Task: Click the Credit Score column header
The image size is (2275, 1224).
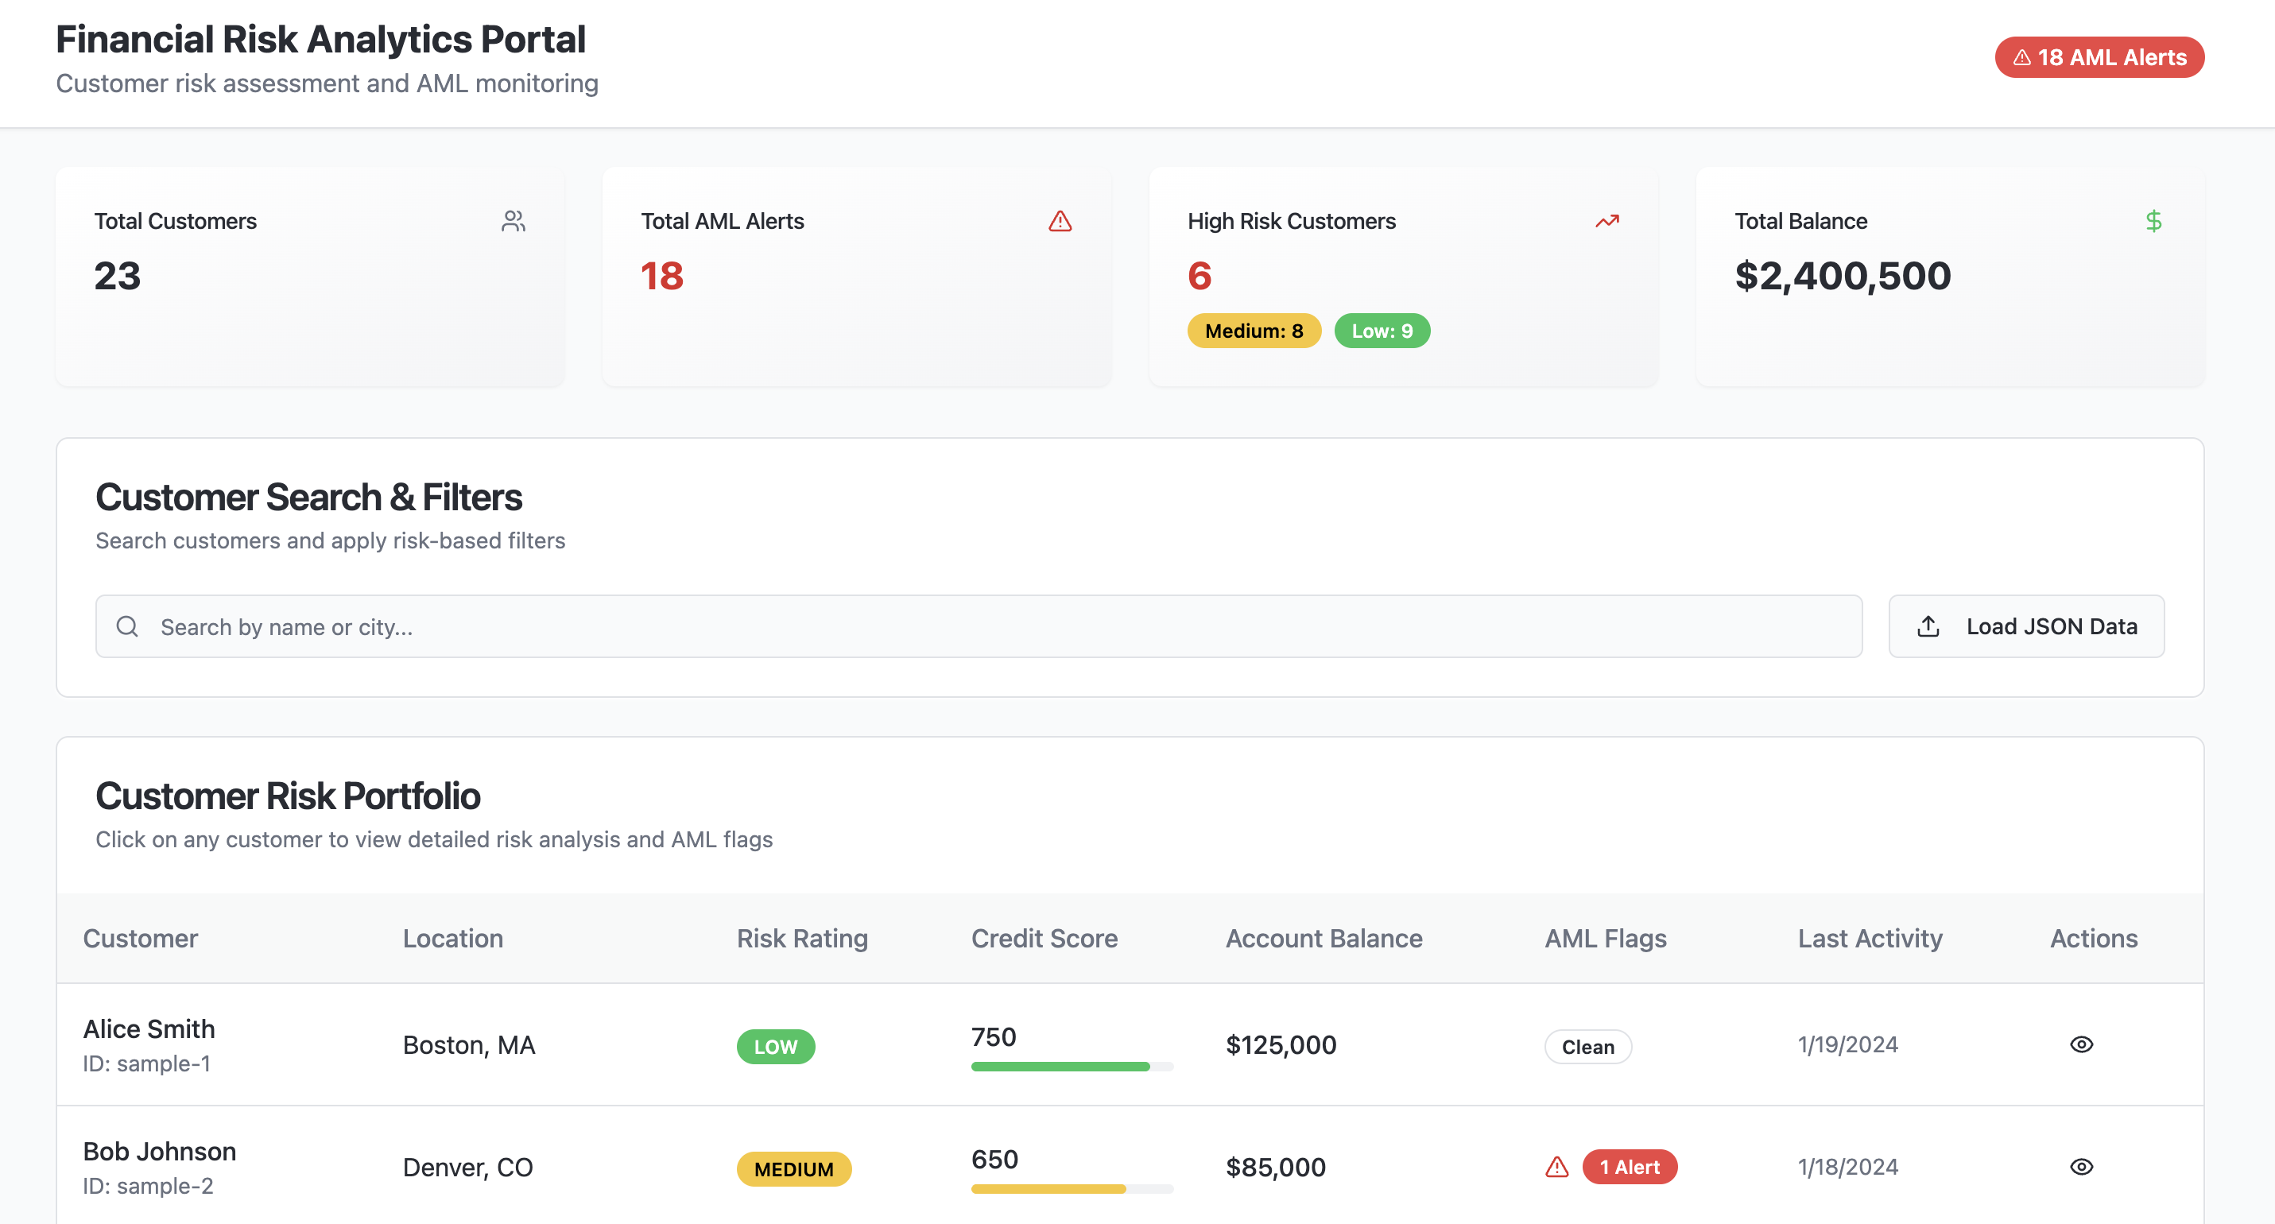Action: pos(1044,938)
